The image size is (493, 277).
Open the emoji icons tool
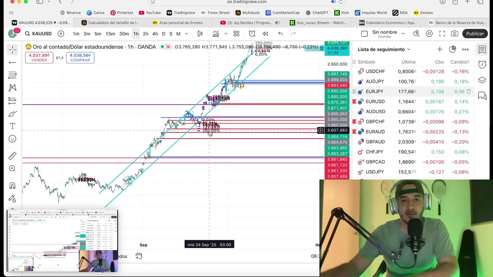(12, 139)
